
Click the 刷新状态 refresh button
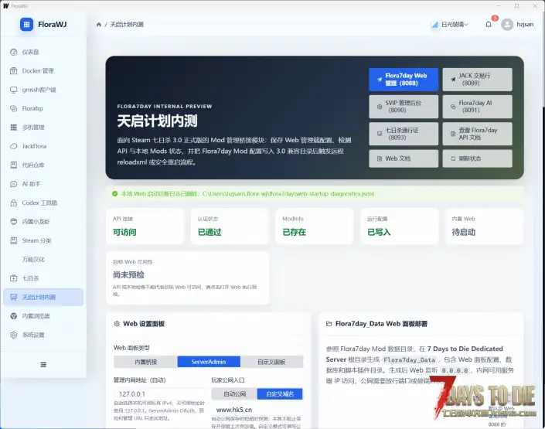(477, 158)
